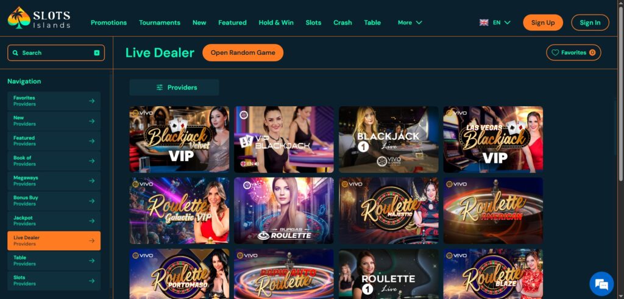Click the Providers filter sliders icon
The image size is (624, 299).
pos(160,87)
